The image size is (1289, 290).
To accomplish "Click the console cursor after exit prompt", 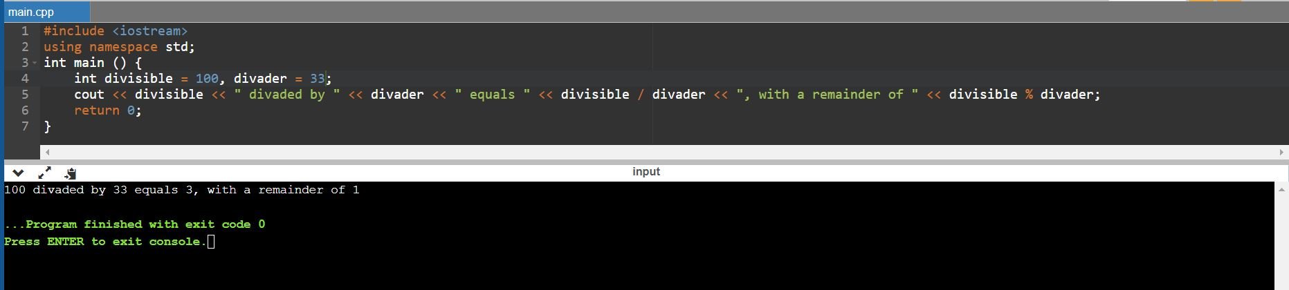I will 211,242.
